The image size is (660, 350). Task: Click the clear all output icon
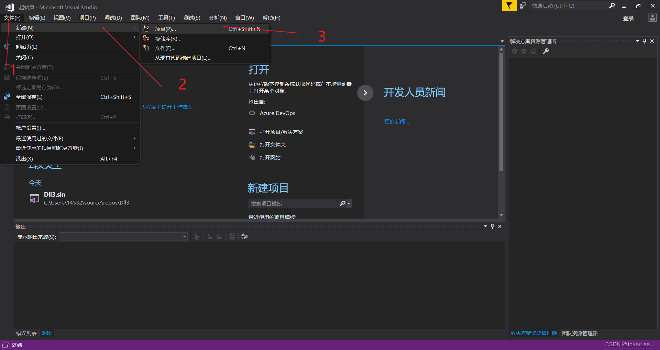coord(232,236)
